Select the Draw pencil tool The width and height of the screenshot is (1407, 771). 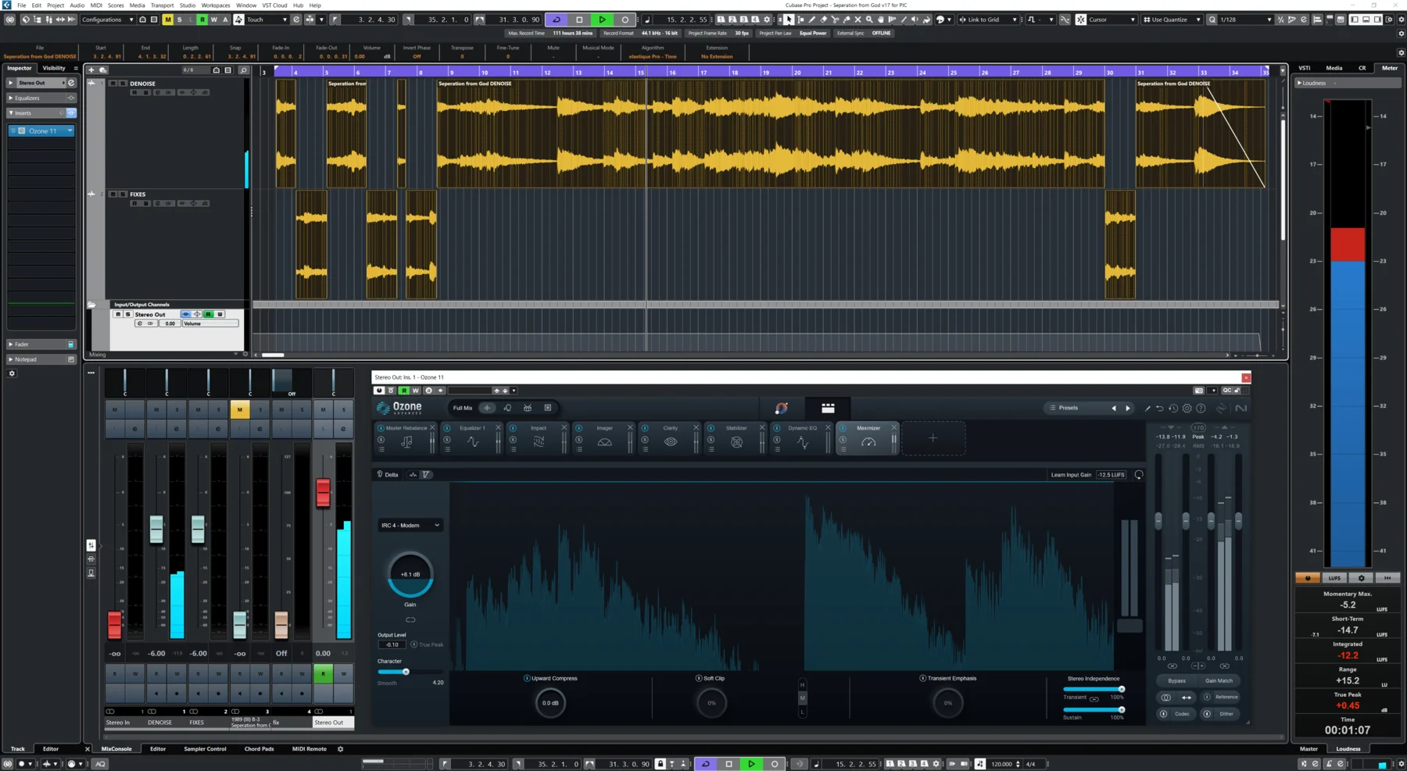(812, 20)
